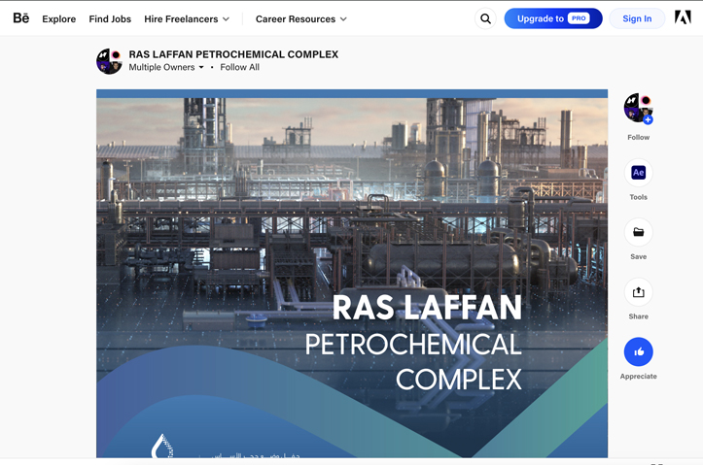Click the project title RAS LAFFAN PETROCHEMICAL COMPLEX

click(233, 54)
